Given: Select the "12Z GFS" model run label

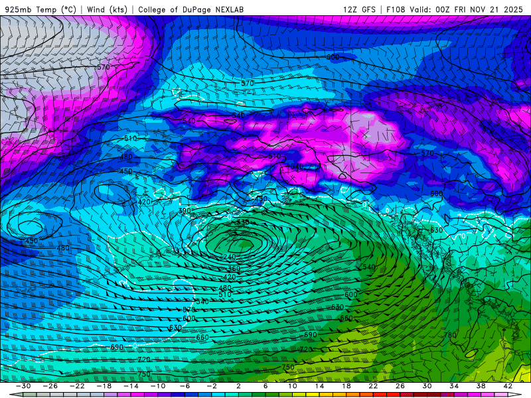Looking at the screenshot, I should pyautogui.click(x=359, y=9).
